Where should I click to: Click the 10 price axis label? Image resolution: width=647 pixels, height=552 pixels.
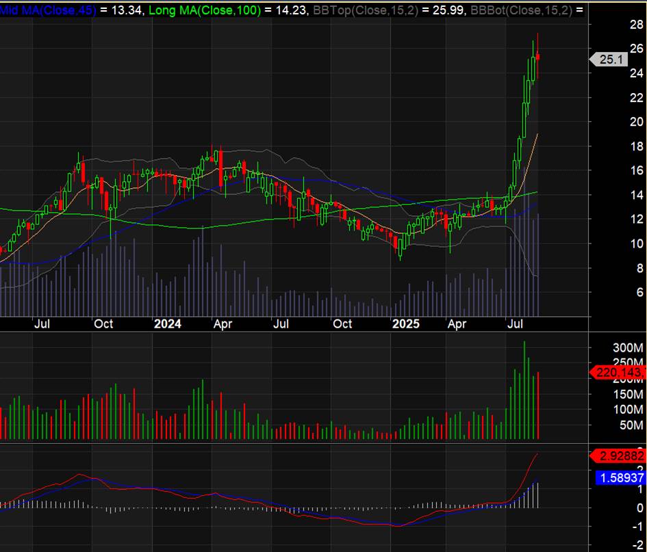[x=637, y=244]
